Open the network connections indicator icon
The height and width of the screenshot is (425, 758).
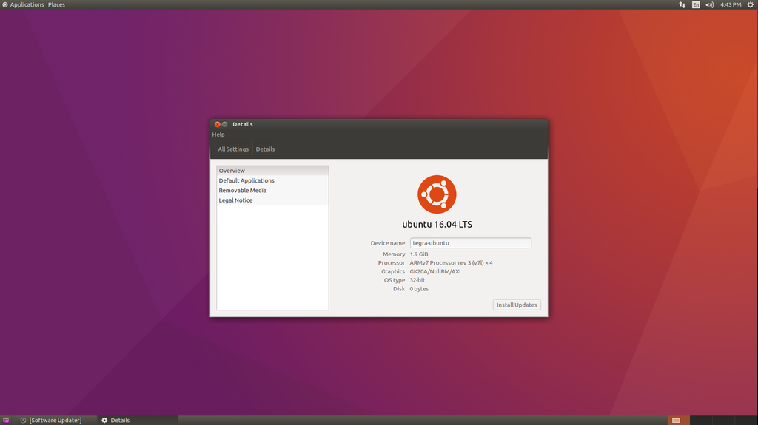pos(682,5)
